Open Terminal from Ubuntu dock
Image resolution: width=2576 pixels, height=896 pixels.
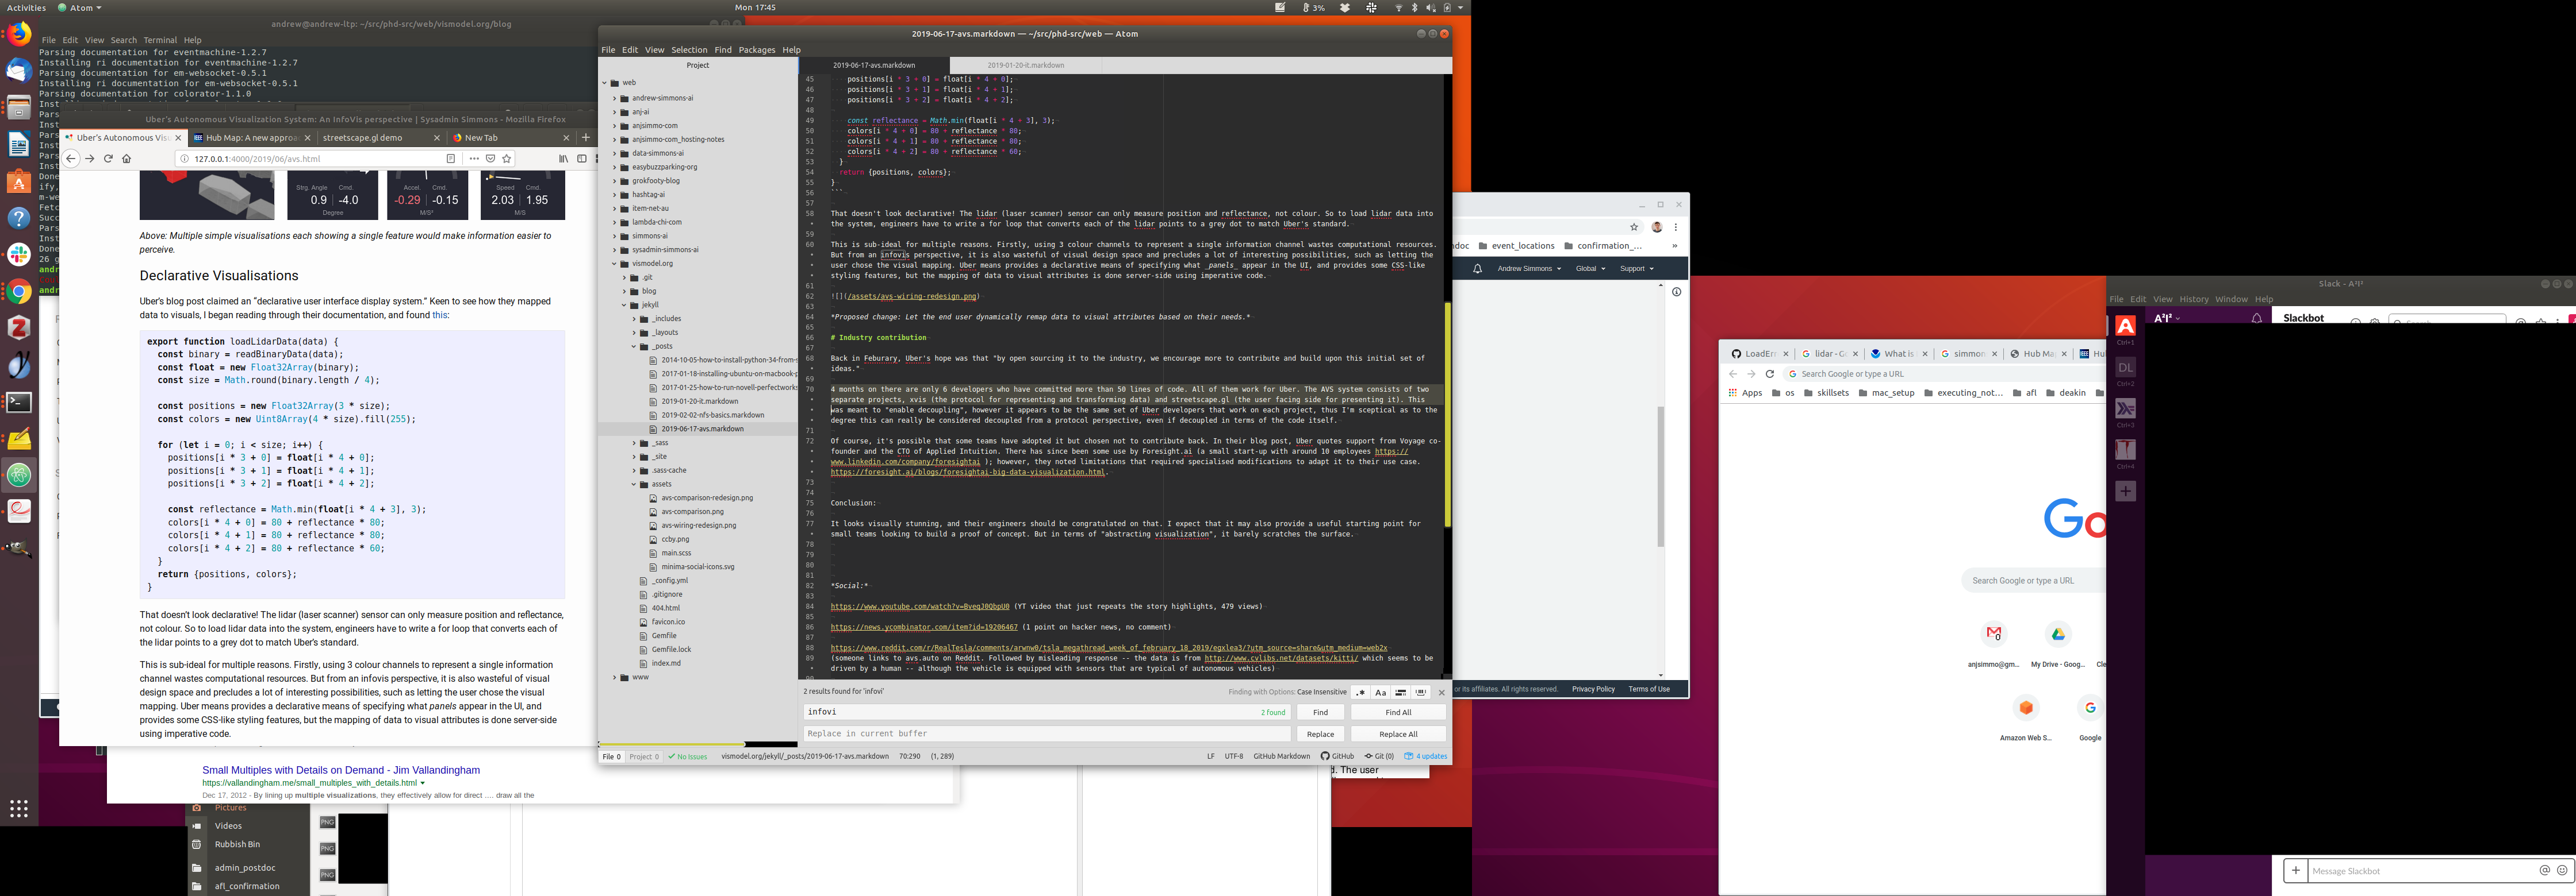(19, 403)
